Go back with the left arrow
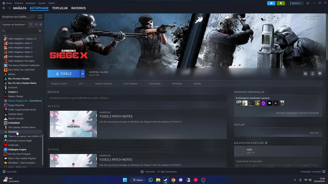328x184 pixels. (4, 8)
